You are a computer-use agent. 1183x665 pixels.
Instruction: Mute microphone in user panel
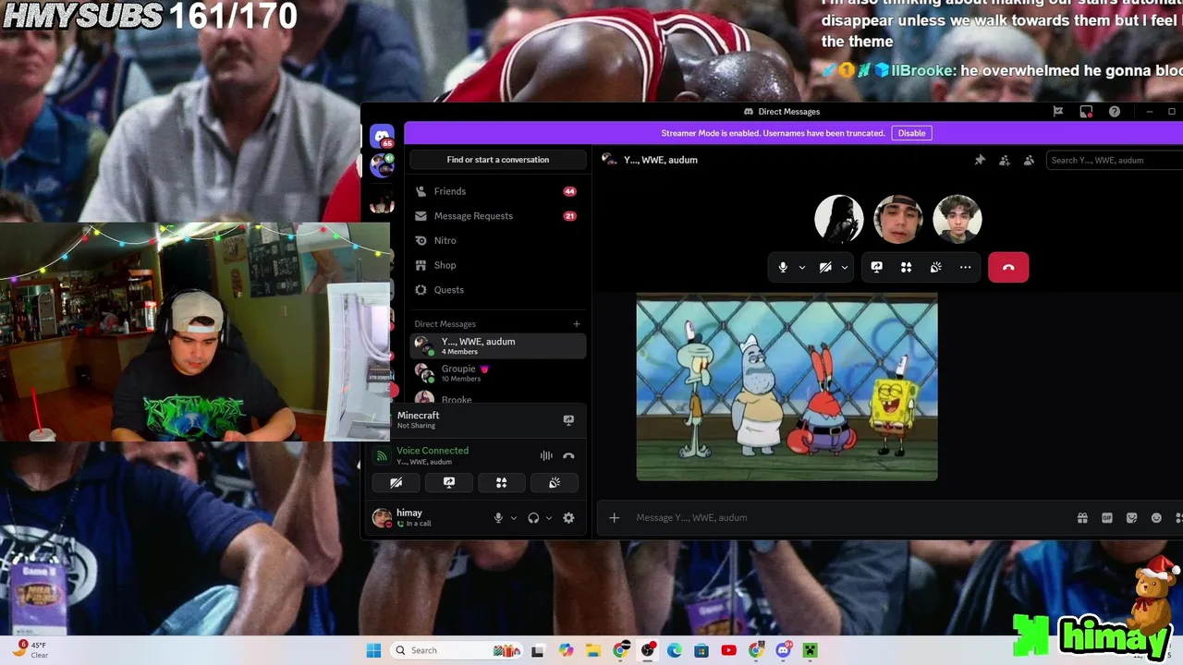point(498,518)
